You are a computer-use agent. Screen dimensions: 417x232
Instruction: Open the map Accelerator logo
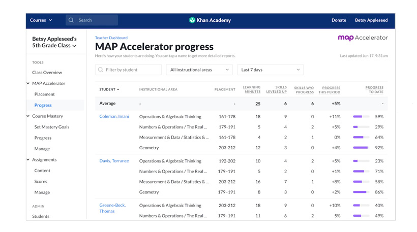coord(363,38)
